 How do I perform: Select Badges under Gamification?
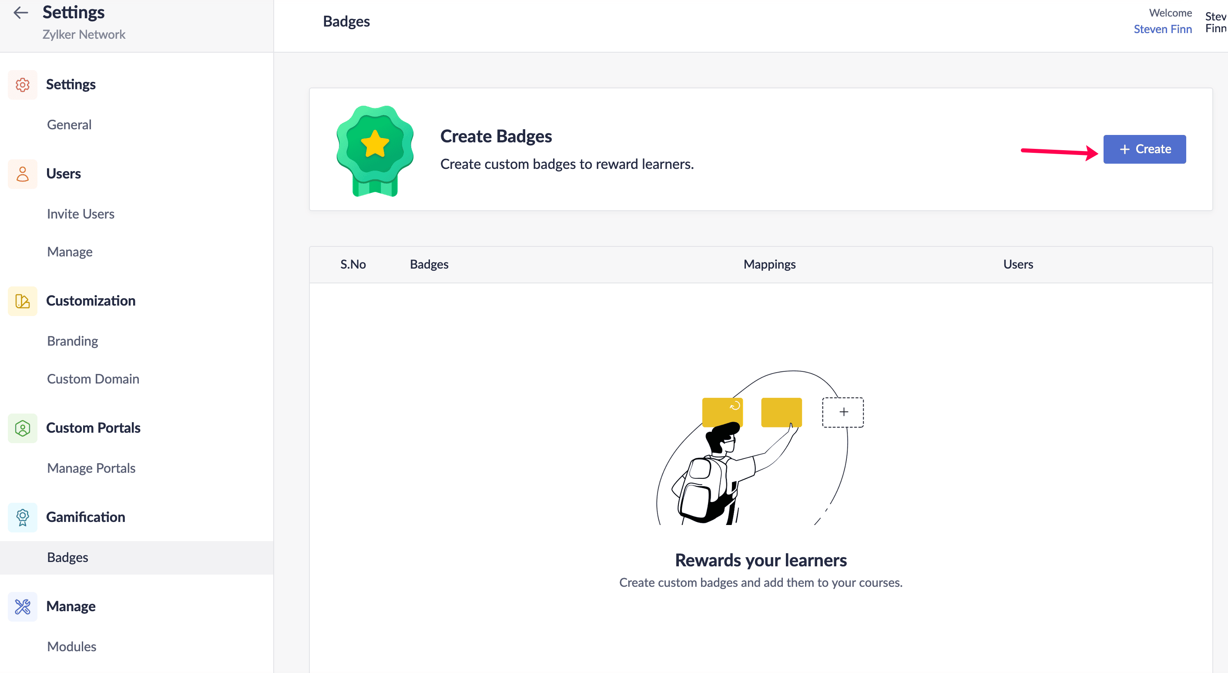click(68, 557)
